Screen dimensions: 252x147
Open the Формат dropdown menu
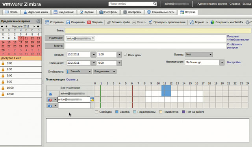[x=199, y=22]
